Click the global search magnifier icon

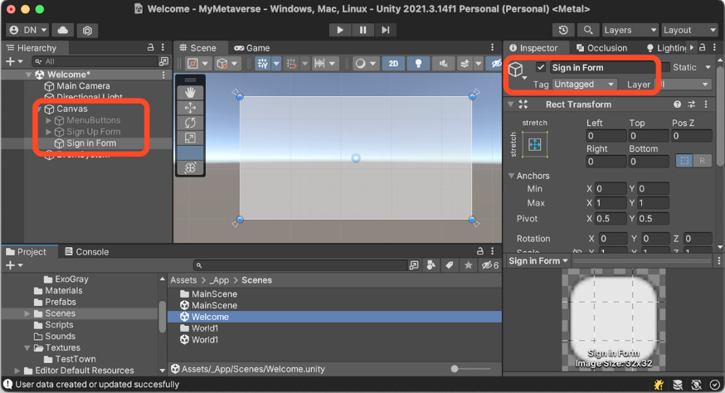[587, 30]
